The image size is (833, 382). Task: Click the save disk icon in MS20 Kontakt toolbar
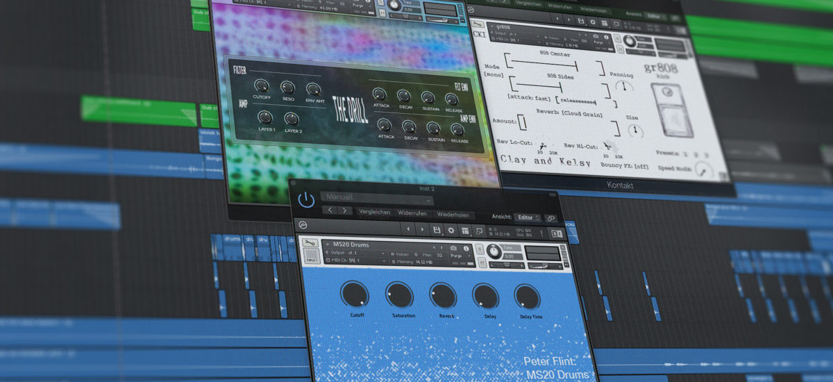[x=437, y=230]
